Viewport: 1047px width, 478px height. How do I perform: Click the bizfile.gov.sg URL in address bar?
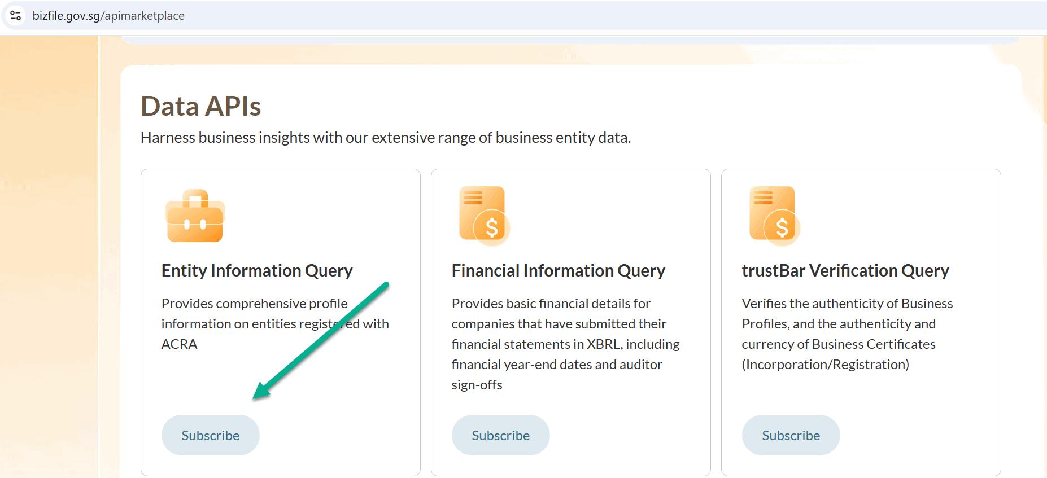click(x=108, y=16)
